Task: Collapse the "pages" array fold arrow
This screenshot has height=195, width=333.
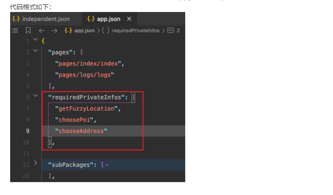Action: pos(36,52)
